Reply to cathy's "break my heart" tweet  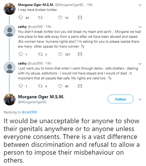tap(21, 54)
